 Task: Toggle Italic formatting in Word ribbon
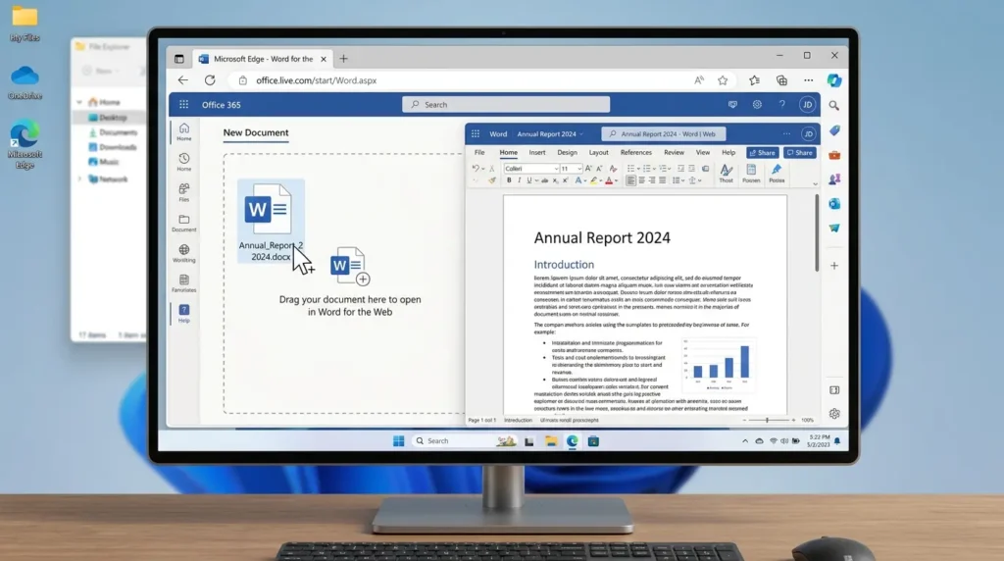click(519, 180)
